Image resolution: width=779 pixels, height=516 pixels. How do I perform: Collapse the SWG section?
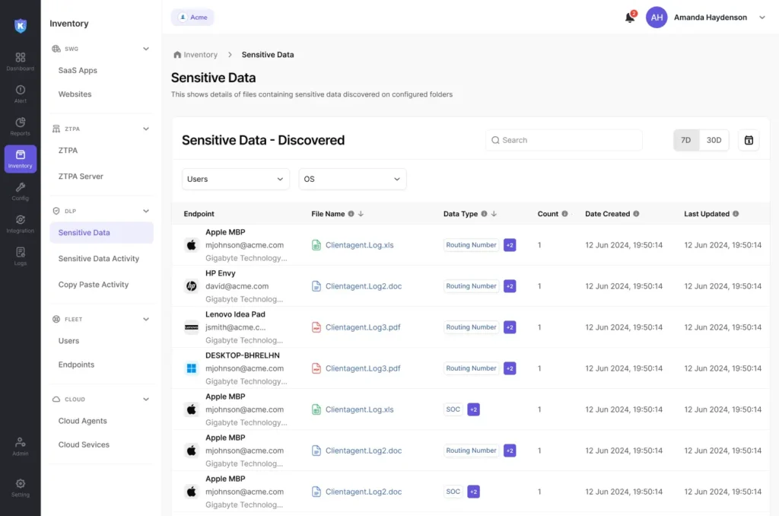pos(146,49)
